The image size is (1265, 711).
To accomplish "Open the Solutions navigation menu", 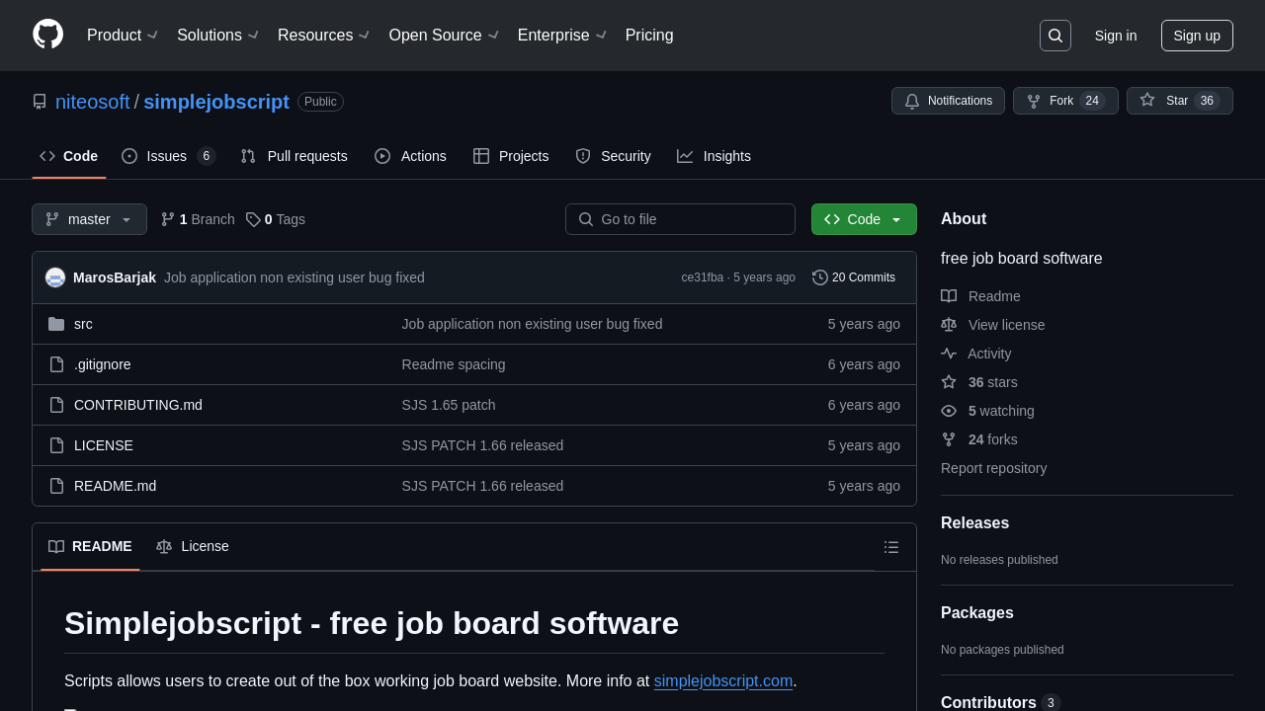I will pos(217,36).
